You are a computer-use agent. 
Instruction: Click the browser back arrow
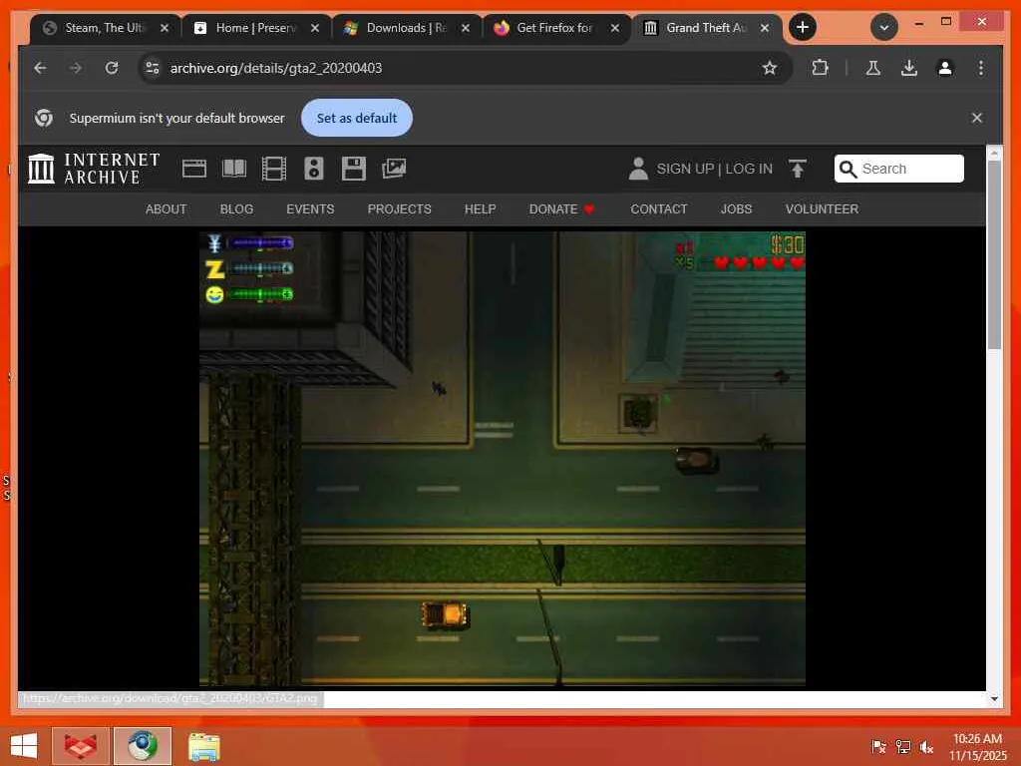[x=40, y=68]
